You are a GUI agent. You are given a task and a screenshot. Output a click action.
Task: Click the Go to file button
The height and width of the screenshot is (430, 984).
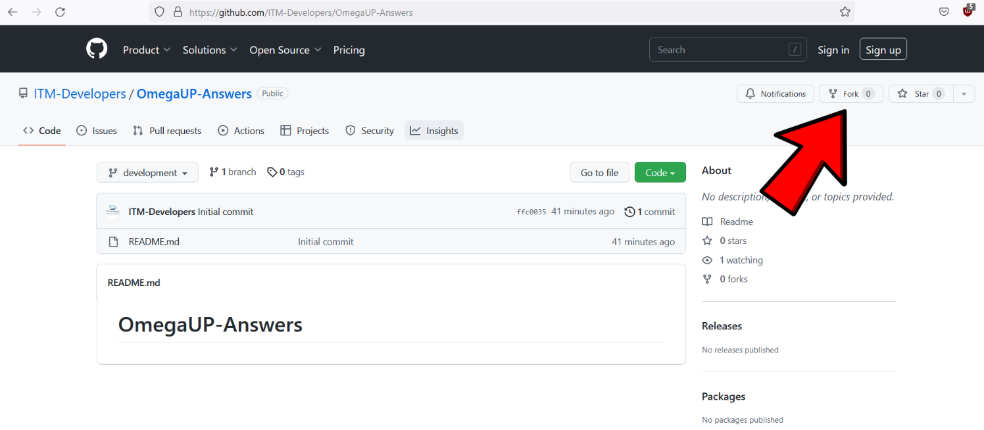[599, 172]
